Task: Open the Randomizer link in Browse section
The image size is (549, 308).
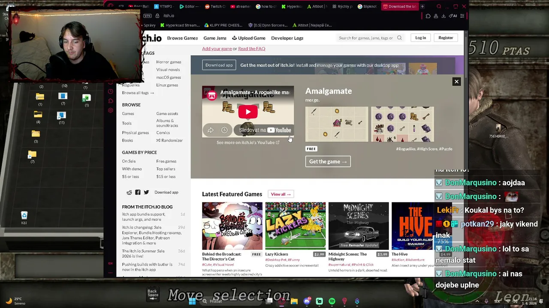Action: (169, 140)
